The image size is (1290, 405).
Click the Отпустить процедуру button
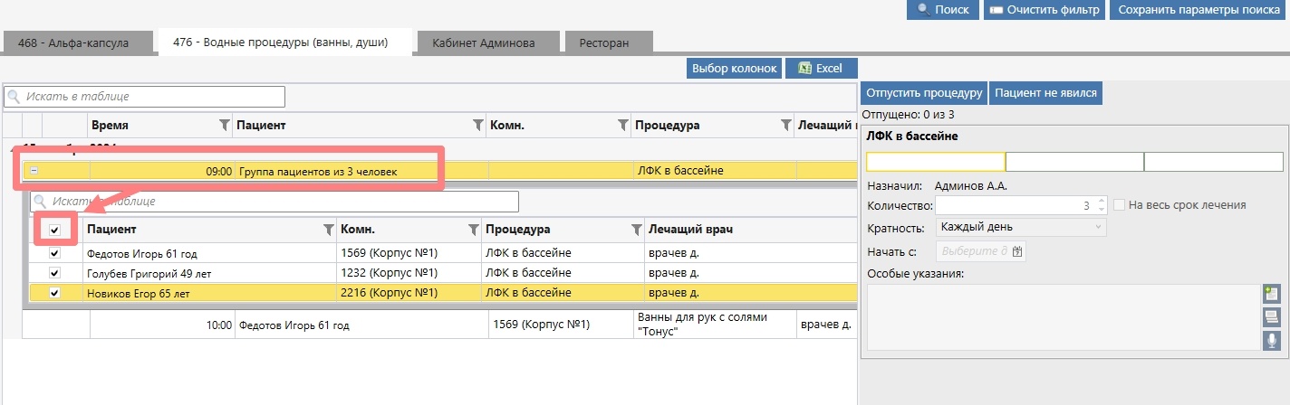(x=923, y=93)
